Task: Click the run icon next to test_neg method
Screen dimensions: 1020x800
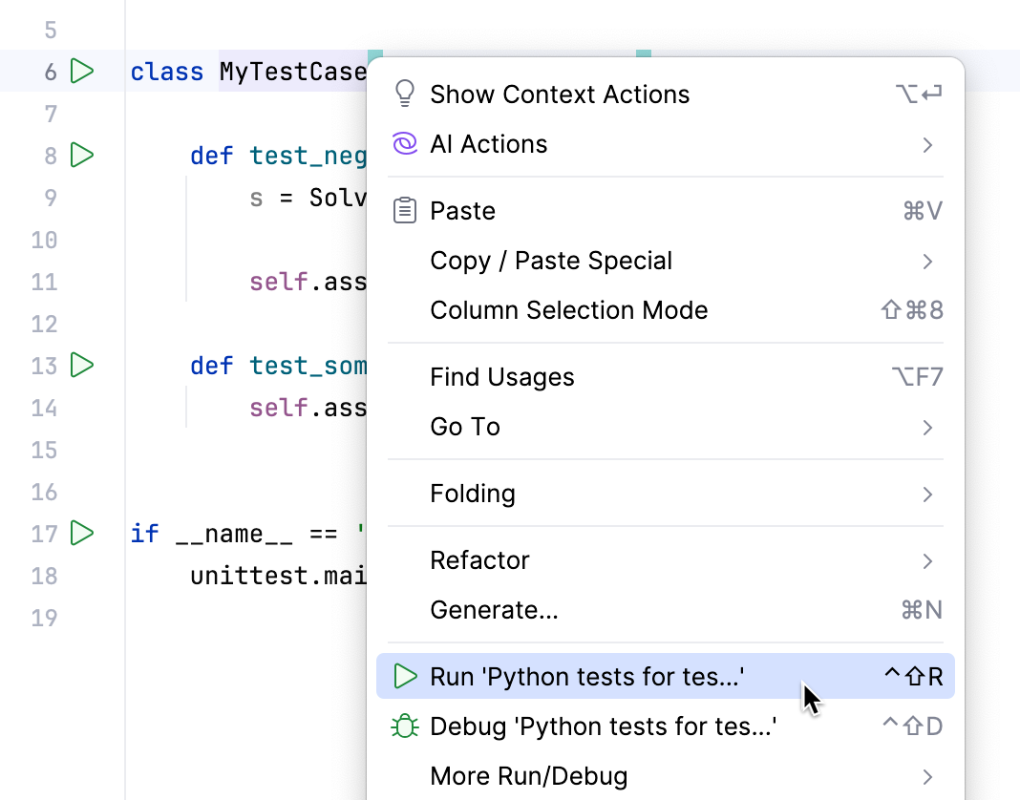Action: coord(82,156)
